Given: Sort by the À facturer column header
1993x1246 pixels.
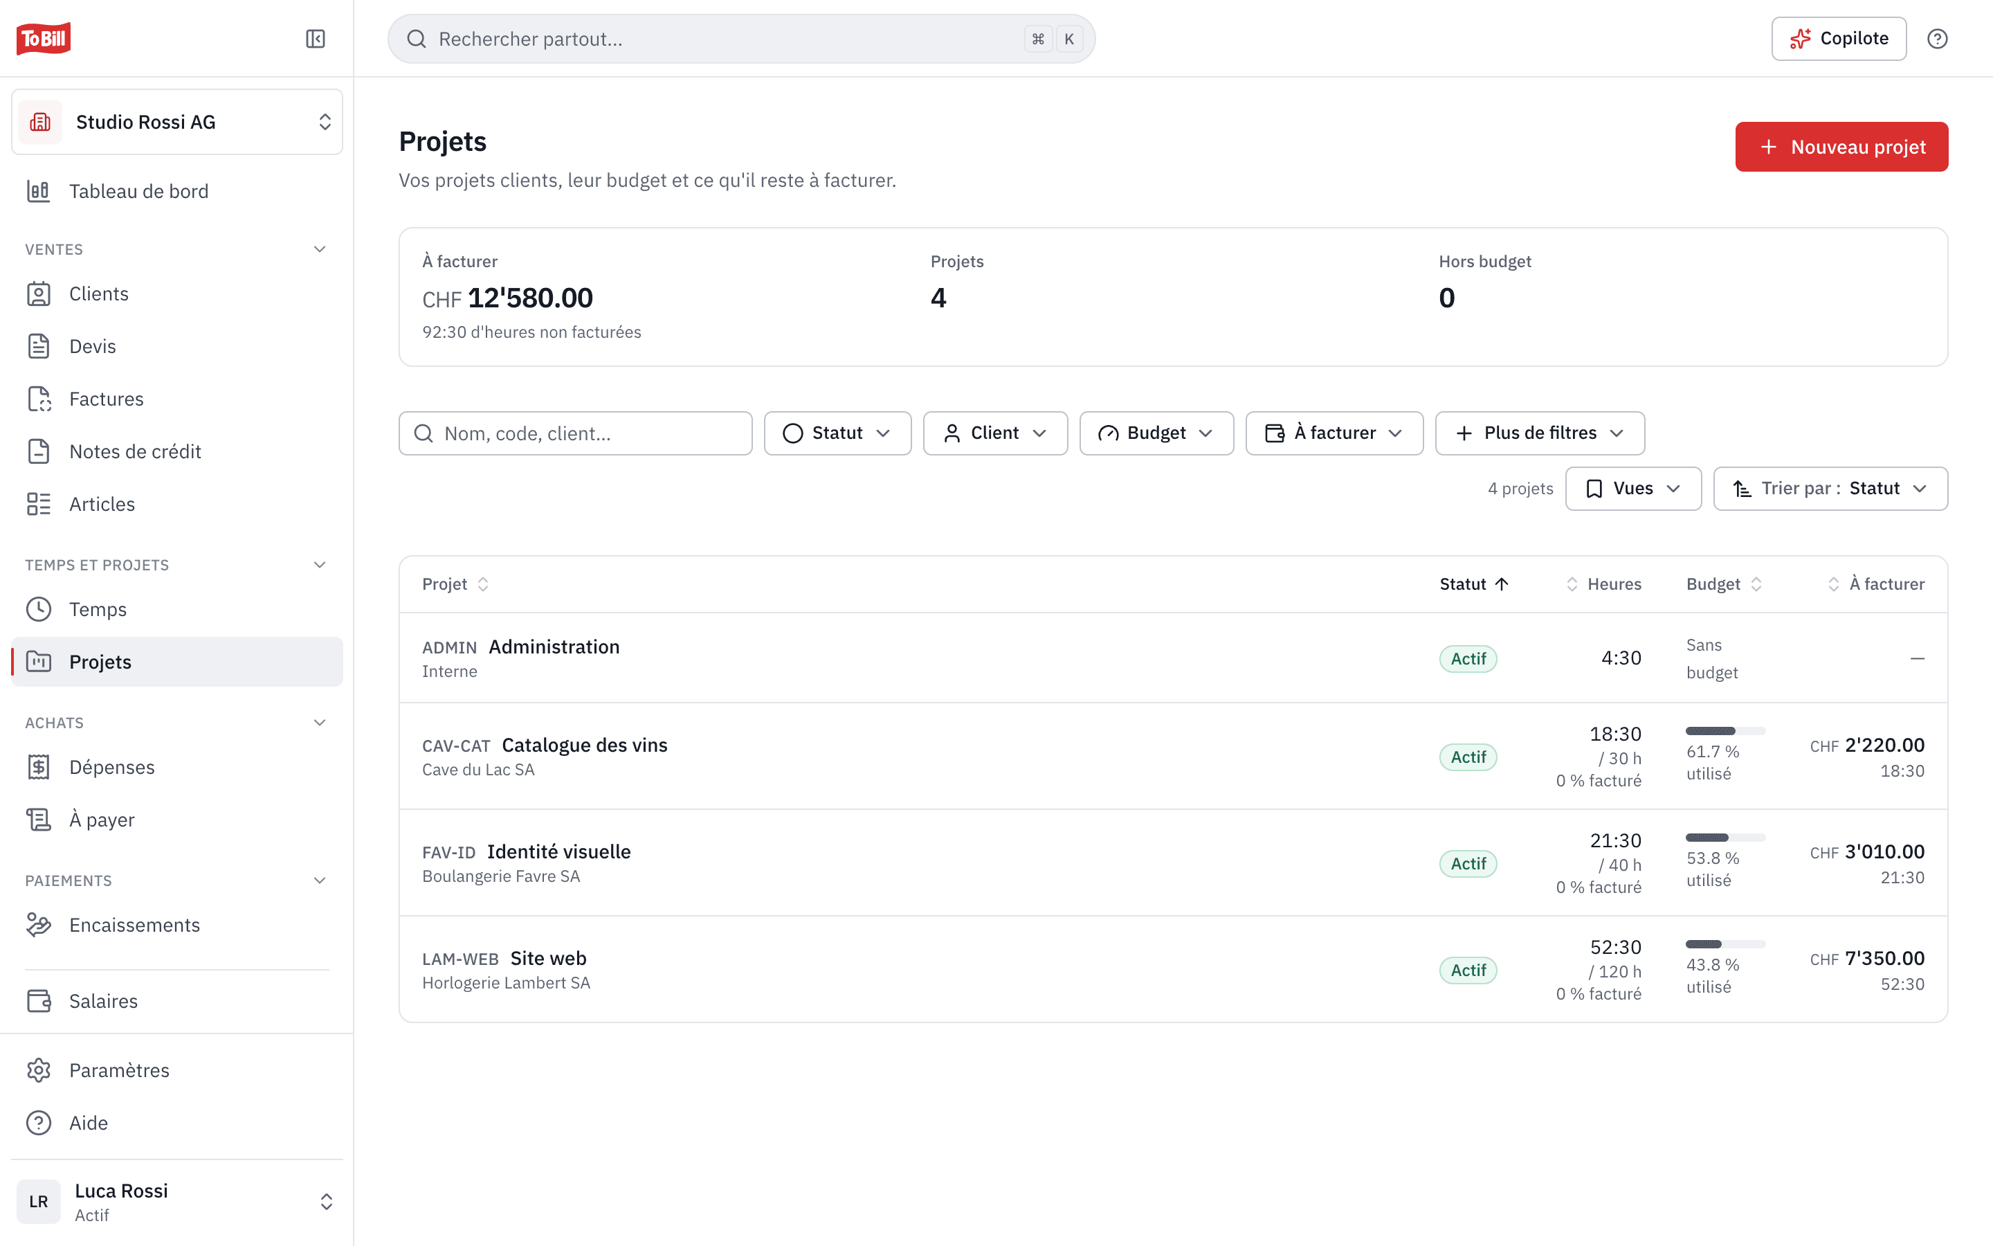Looking at the screenshot, I should click(x=1875, y=584).
